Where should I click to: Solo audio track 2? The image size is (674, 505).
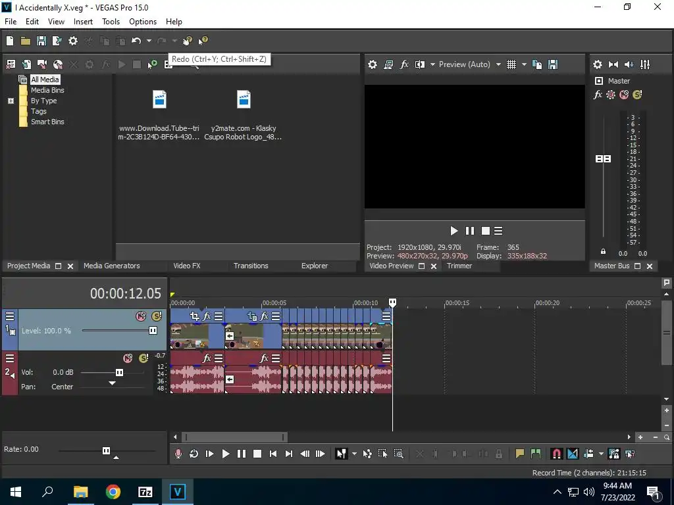[143, 358]
